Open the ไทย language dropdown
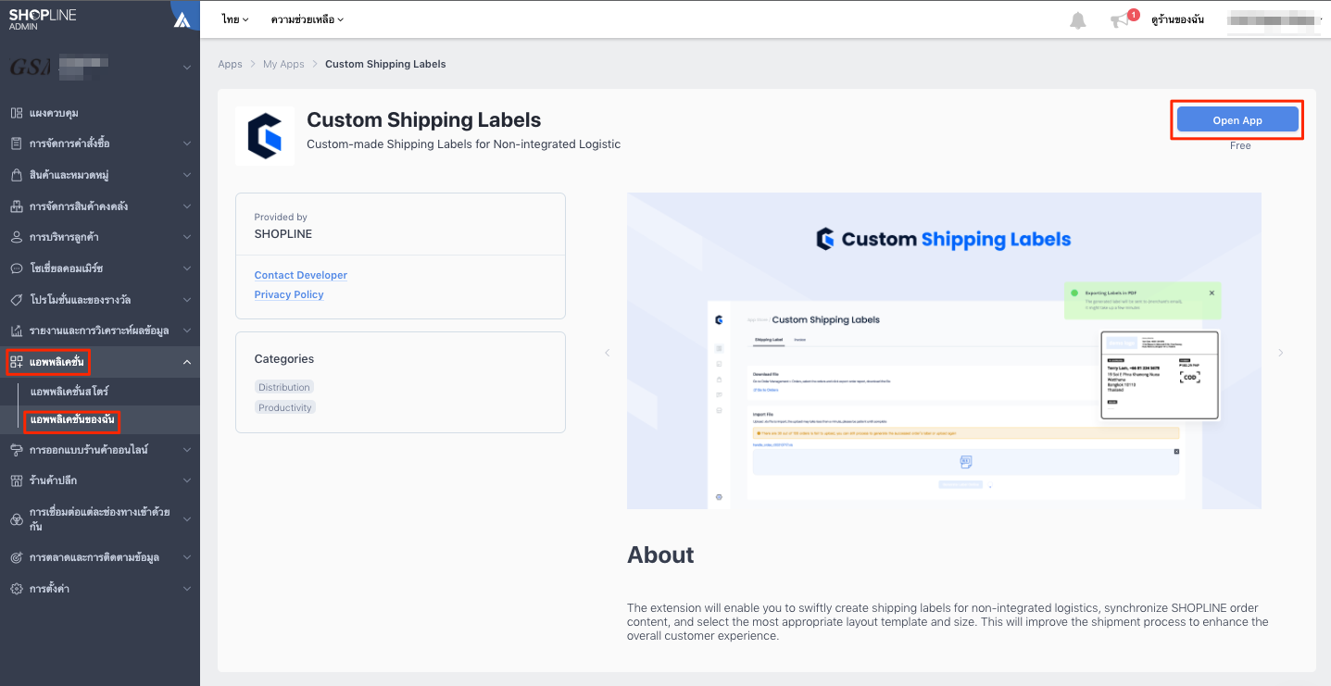Image resolution: width=1331 pixels, height=686 pixels. 235,19
